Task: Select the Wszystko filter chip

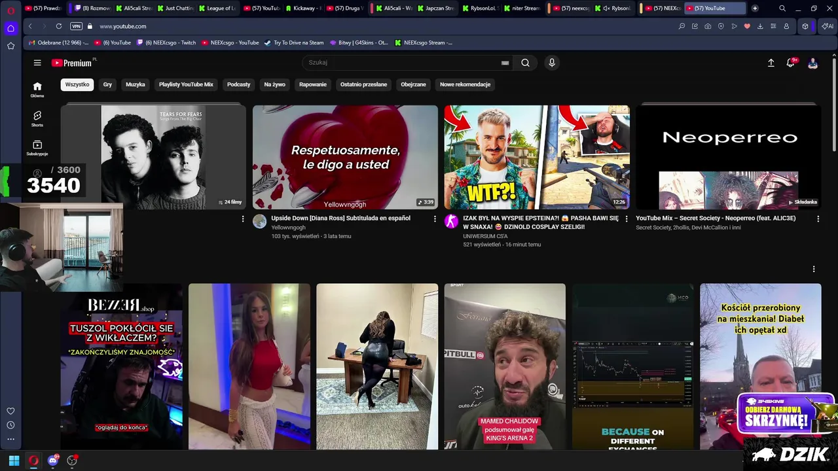Action: 77,84
